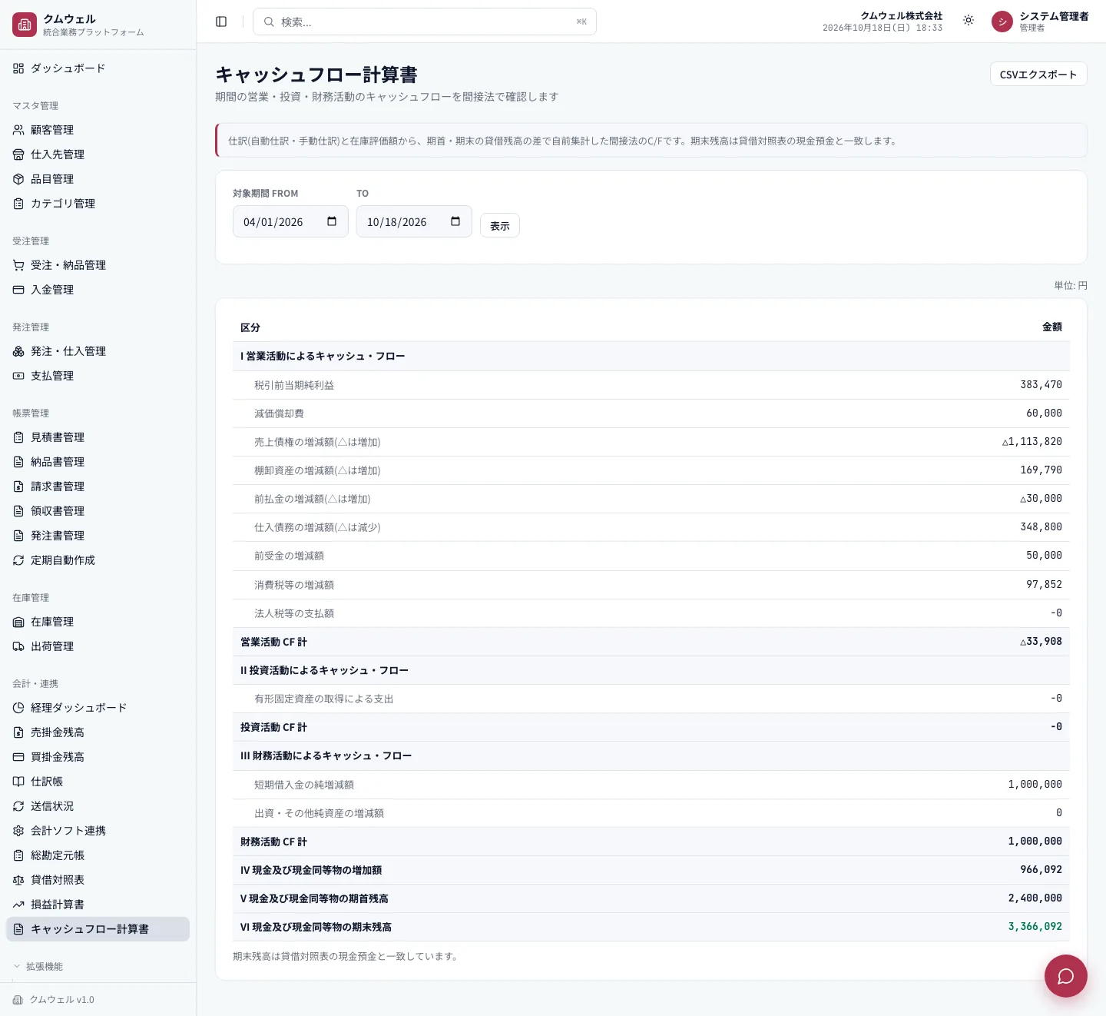The image size is (1106, 1016).
Task: Click the 支払管理 banknote icon
Action: [x=18, y=376]
